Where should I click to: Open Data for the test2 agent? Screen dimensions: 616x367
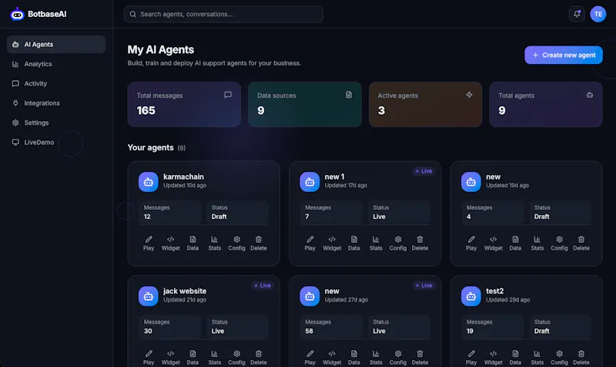pyautogui.click(x=515, y=358)
